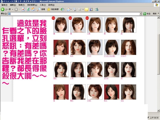160x120 pixels.
Task: Select the curly red-haired thumbnail above オリビア
Action: tap(129, 47)
